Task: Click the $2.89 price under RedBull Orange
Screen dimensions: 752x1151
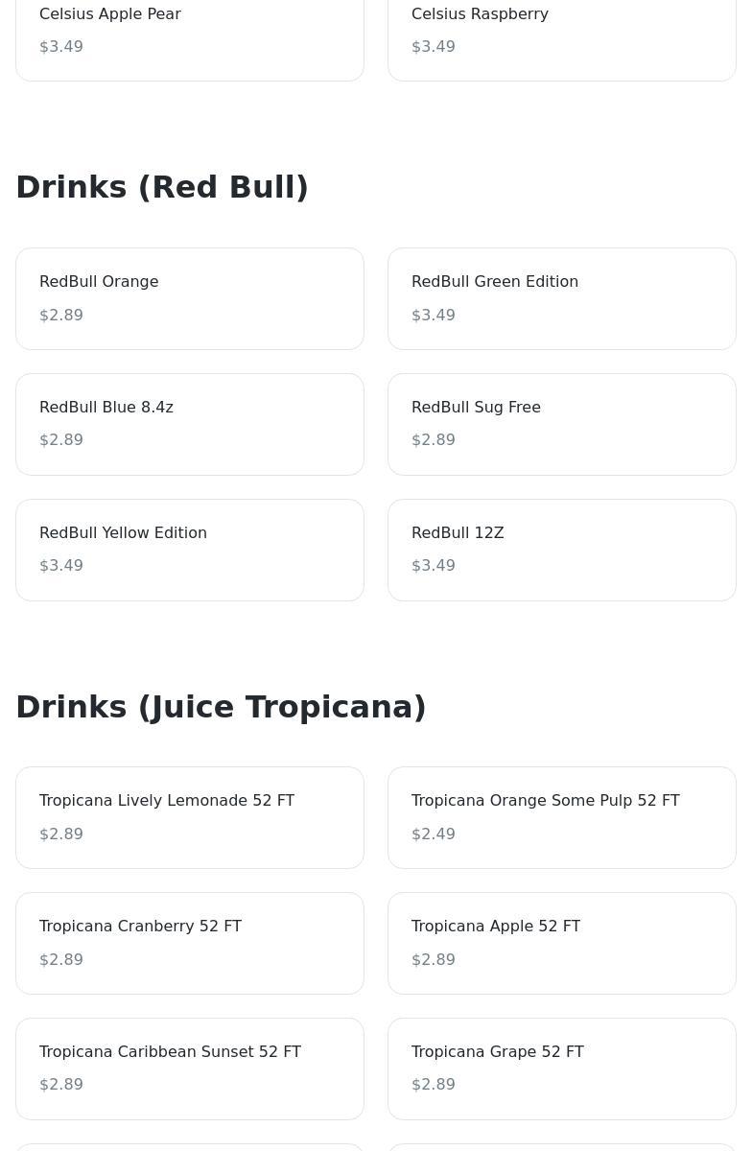Action: 61,316
